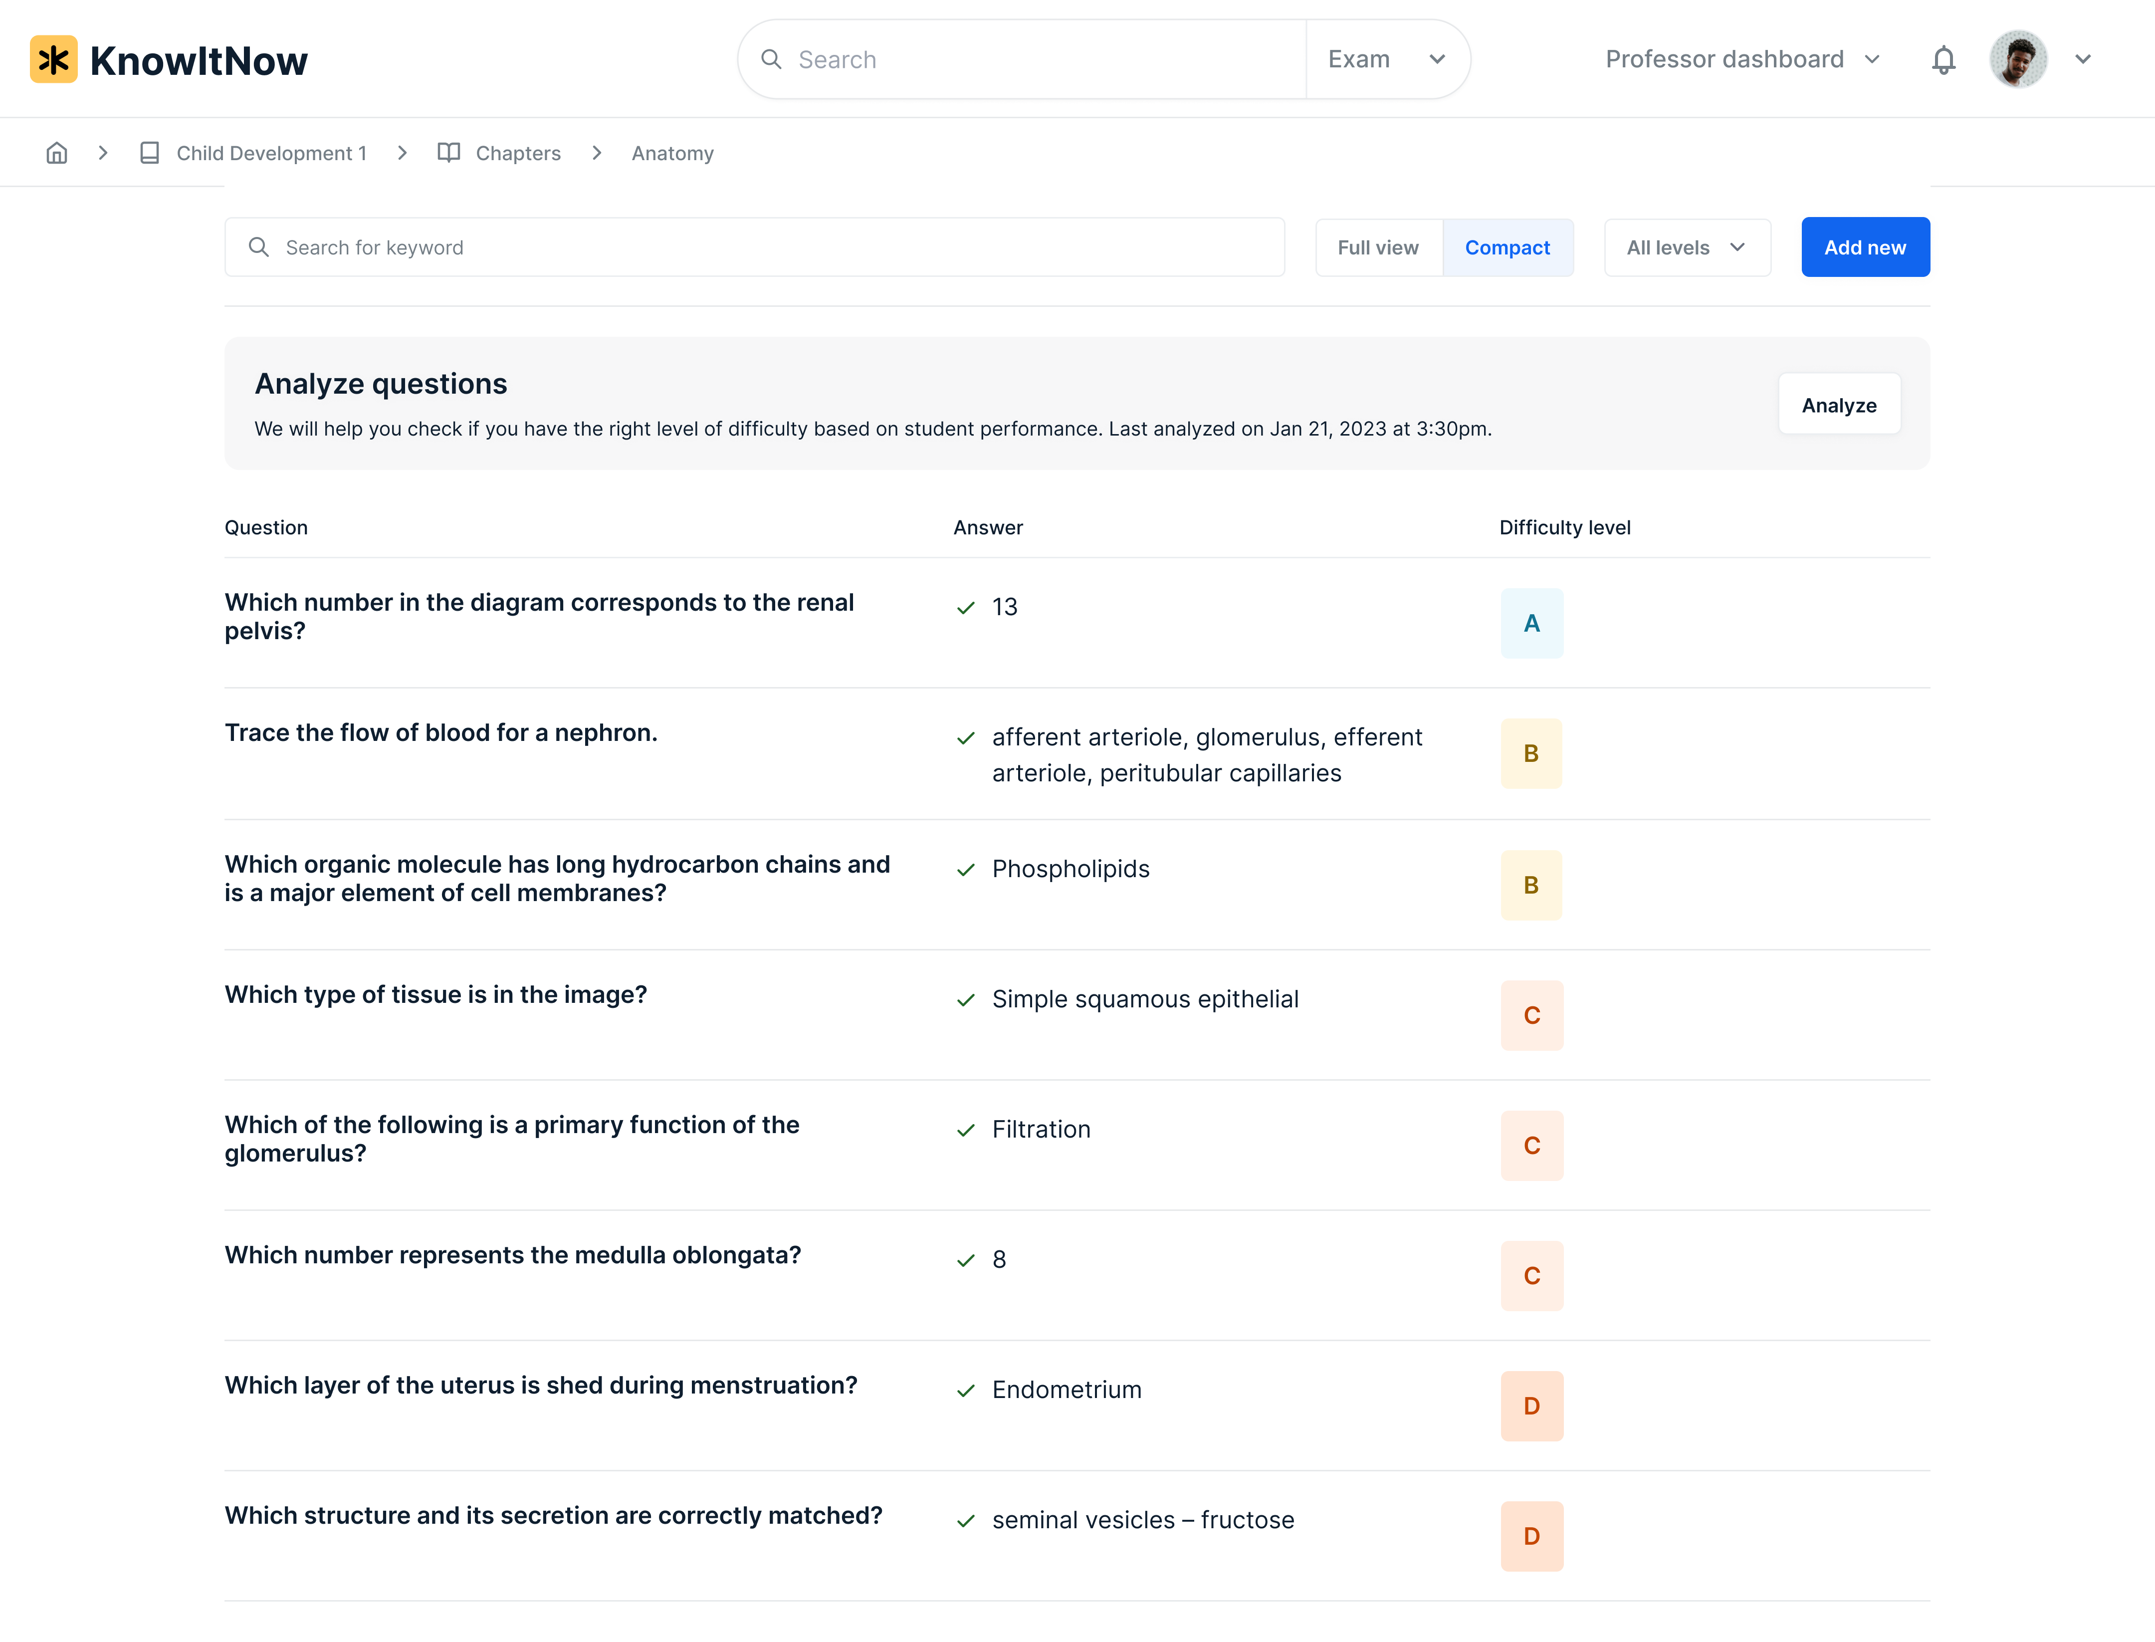
Task: Click the KnowItNow asterisk logo icon
Action: point(54,59)
